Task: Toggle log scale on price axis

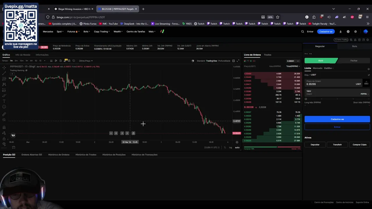Action: (x=230, y=147)
